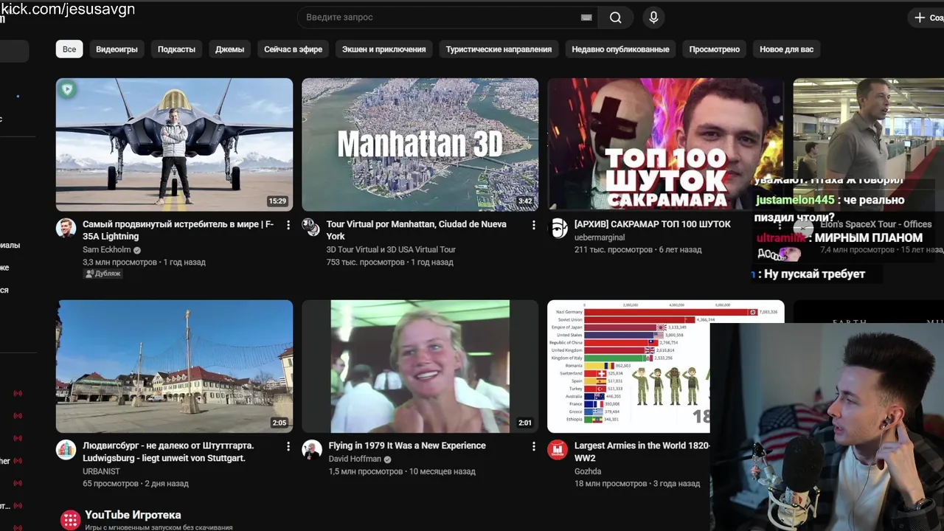Viewport: 944px width, 531px height.
Task: Select the Джемы filter chip
Action: [x=229, y=49]
